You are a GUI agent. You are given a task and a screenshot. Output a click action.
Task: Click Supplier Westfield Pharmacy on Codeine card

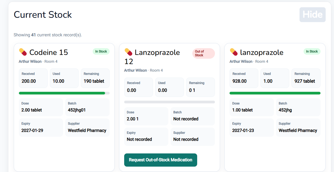87,130
